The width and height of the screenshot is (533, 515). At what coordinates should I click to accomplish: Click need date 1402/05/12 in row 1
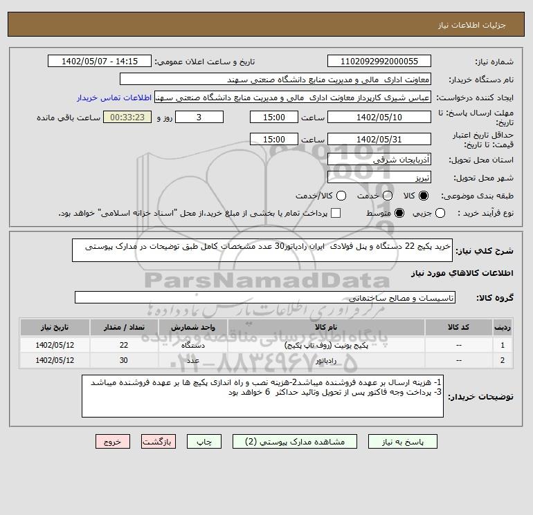(55, 345)
